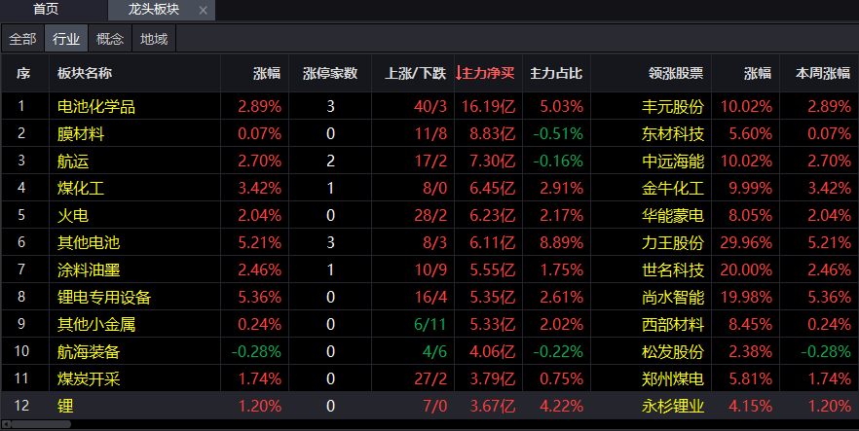Viewport: 859px width, 431px height.
Task: Open 其他电池 sector
Action: (x=89, y=242)
